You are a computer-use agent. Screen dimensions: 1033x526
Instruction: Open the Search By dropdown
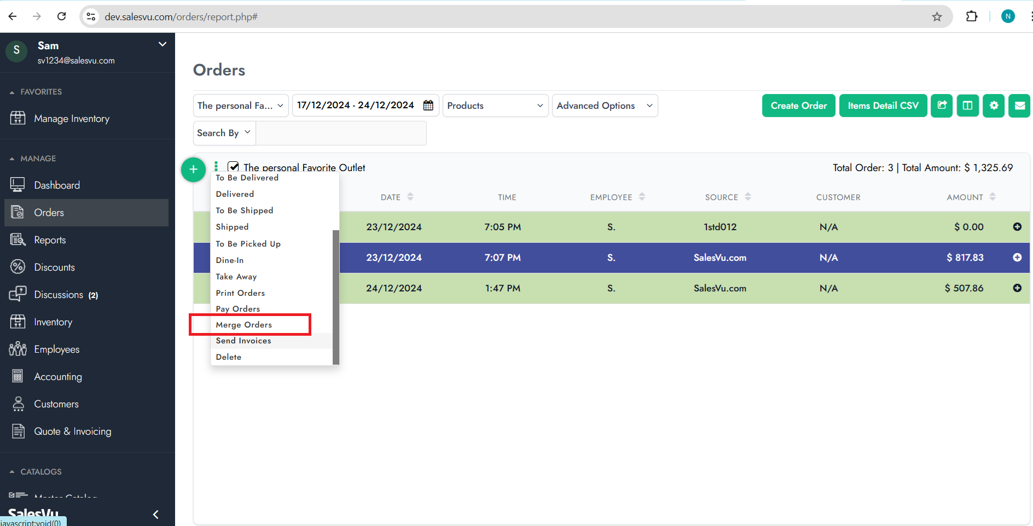(x=224, y=133)
